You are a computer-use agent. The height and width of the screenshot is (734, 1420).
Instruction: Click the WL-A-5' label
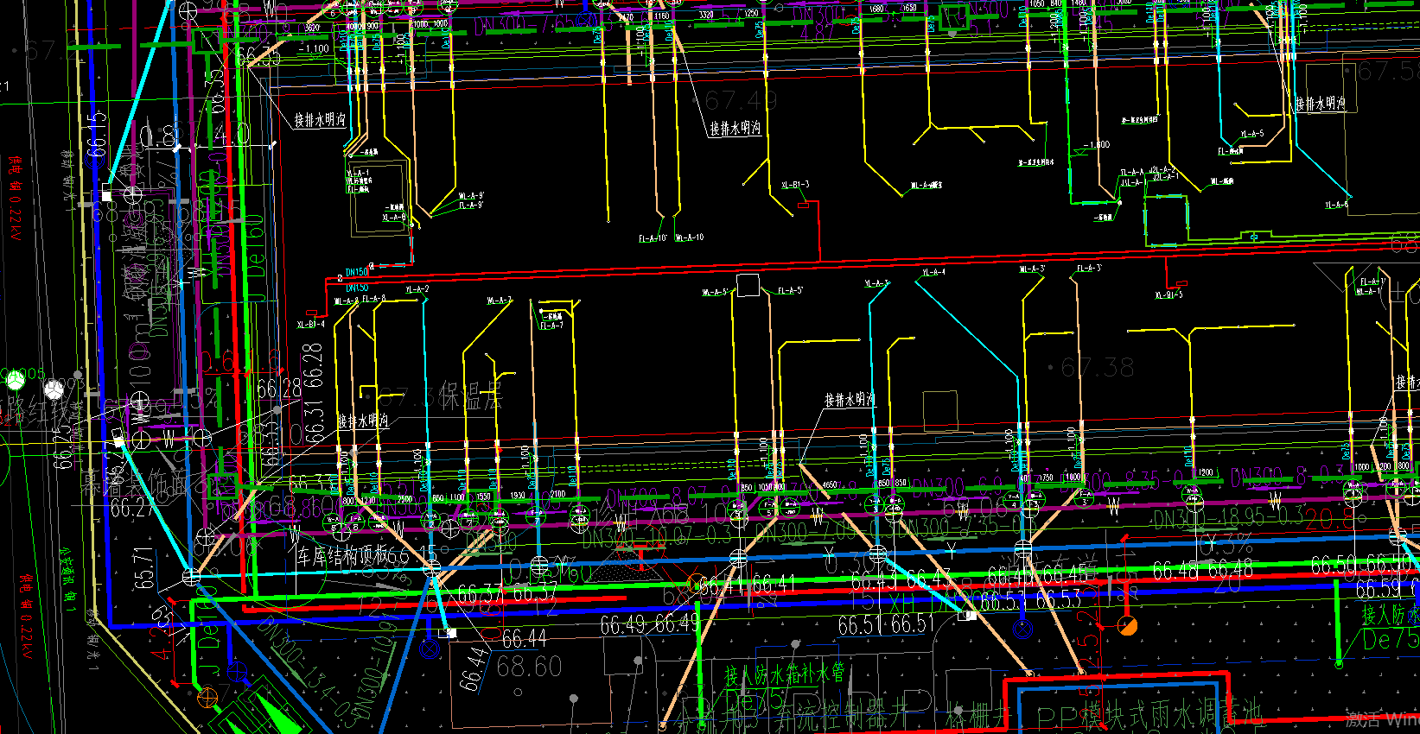[x=716, y=292]
